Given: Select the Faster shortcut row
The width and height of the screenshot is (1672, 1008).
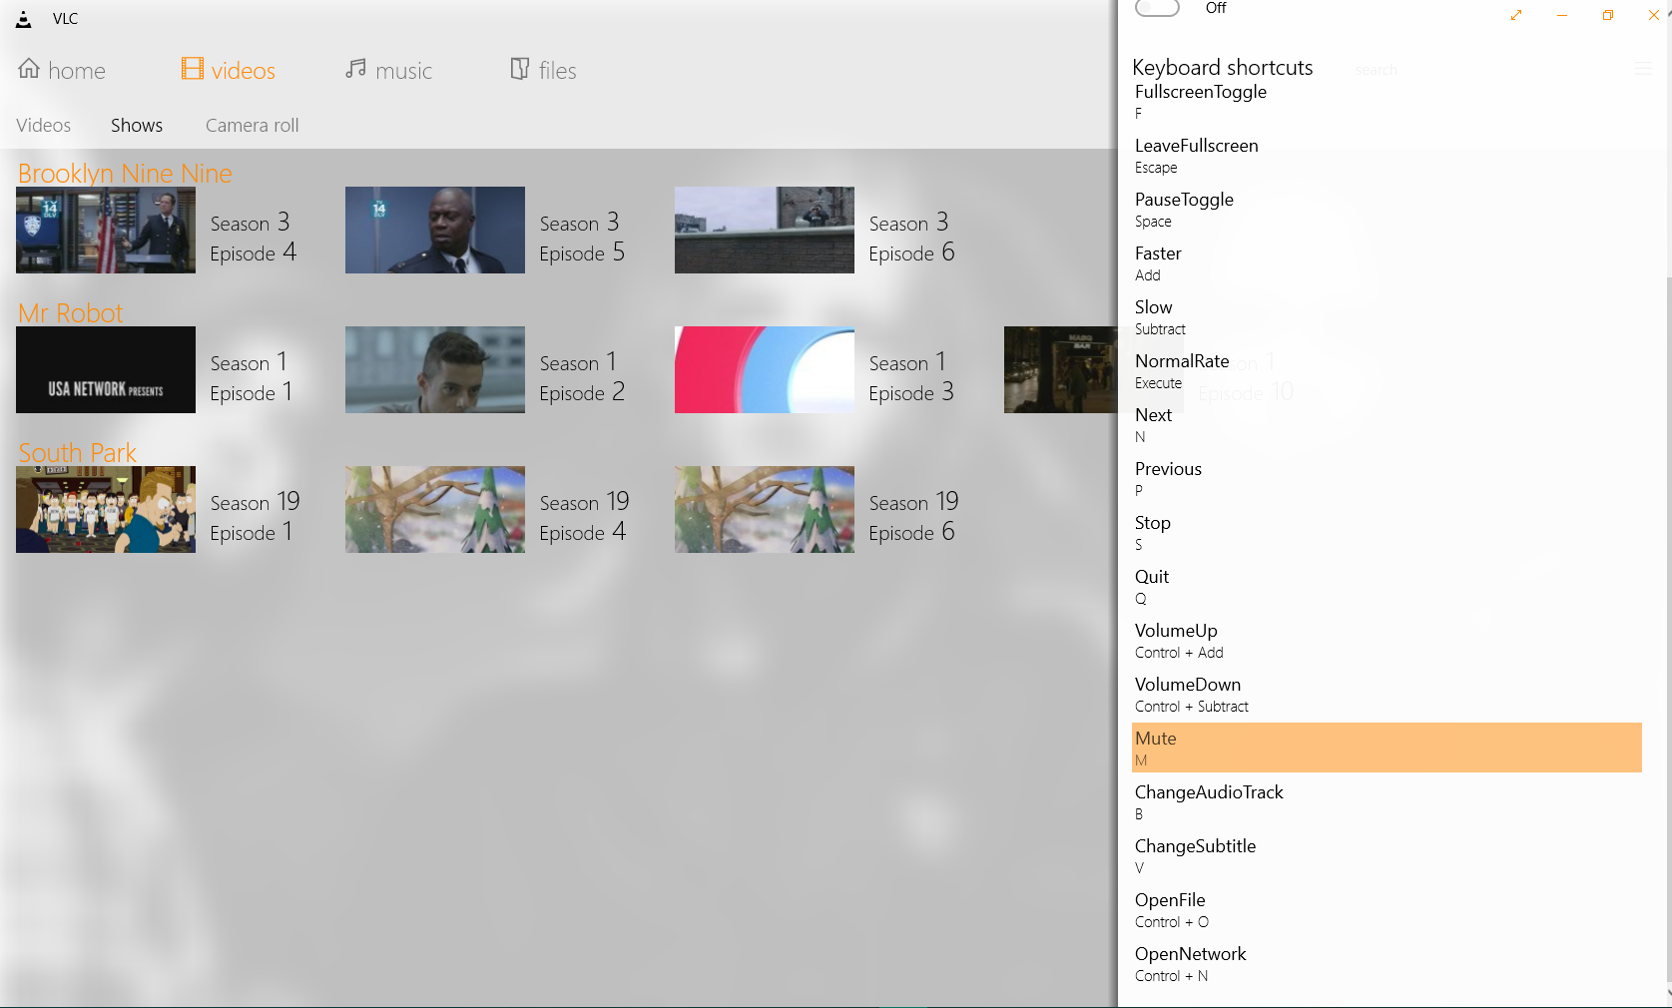Looking at the screenshot, I should point(1387,262).
